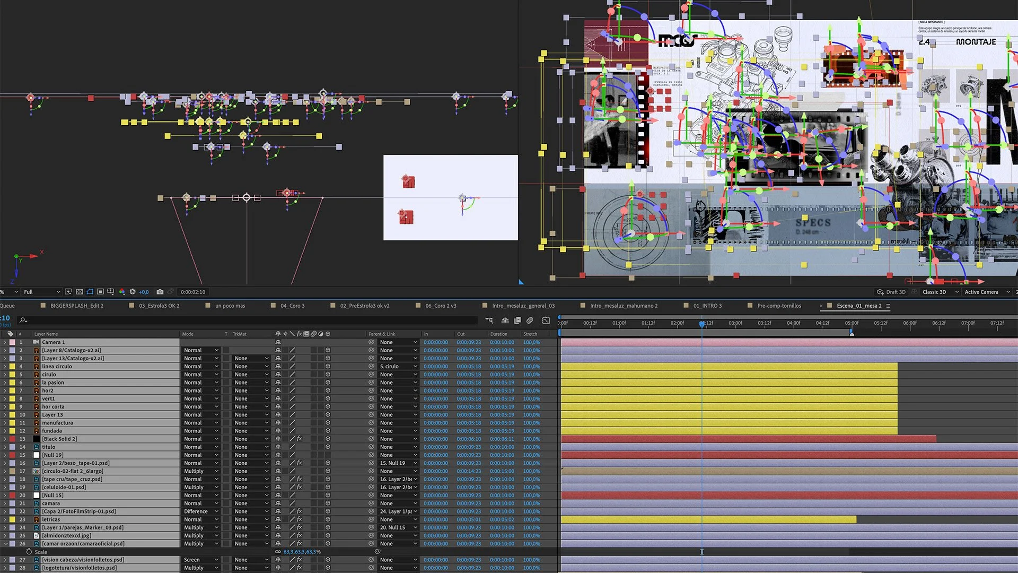This screenshot has height=573, width=1018.
Task: Click parent pick whip for titulo layer
Action: [x=371, y=447]
